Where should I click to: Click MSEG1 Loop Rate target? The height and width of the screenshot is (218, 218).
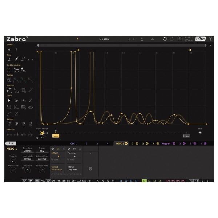pos(72,168)
